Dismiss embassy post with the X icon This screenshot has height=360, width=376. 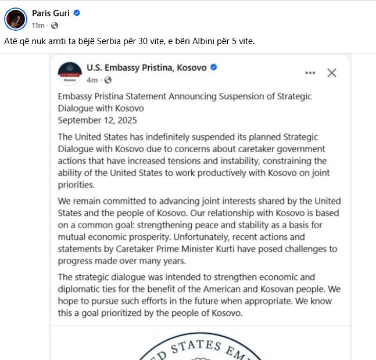332,73
